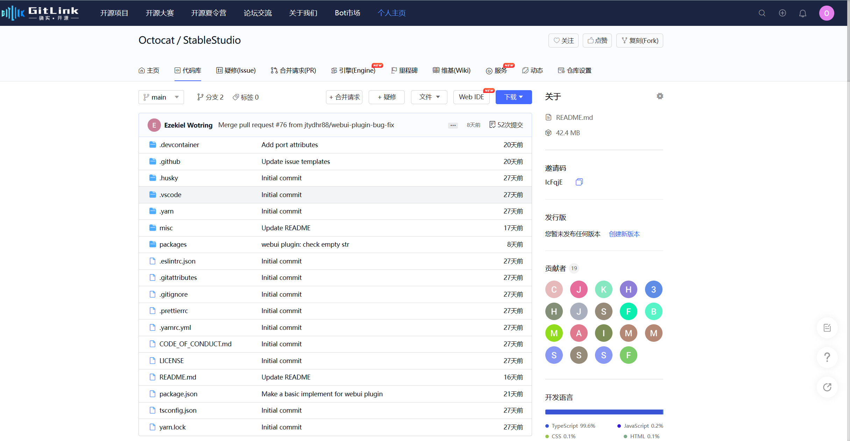Follow the repository with 关注
The width and height of the screenshot is (850, 441).
click(564, 41)
